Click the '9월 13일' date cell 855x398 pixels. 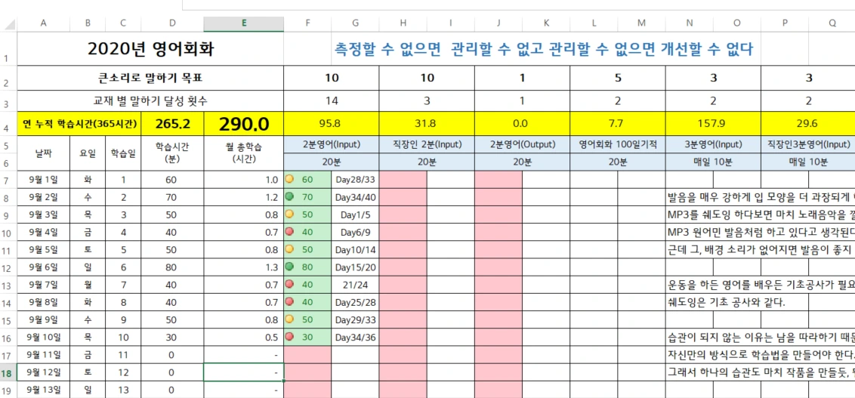point(44,390)
